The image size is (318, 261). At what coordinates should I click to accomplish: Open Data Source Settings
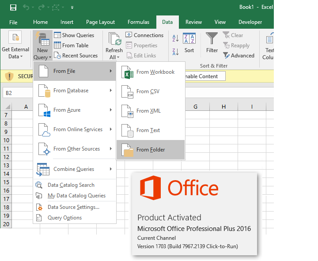point(75,207)
